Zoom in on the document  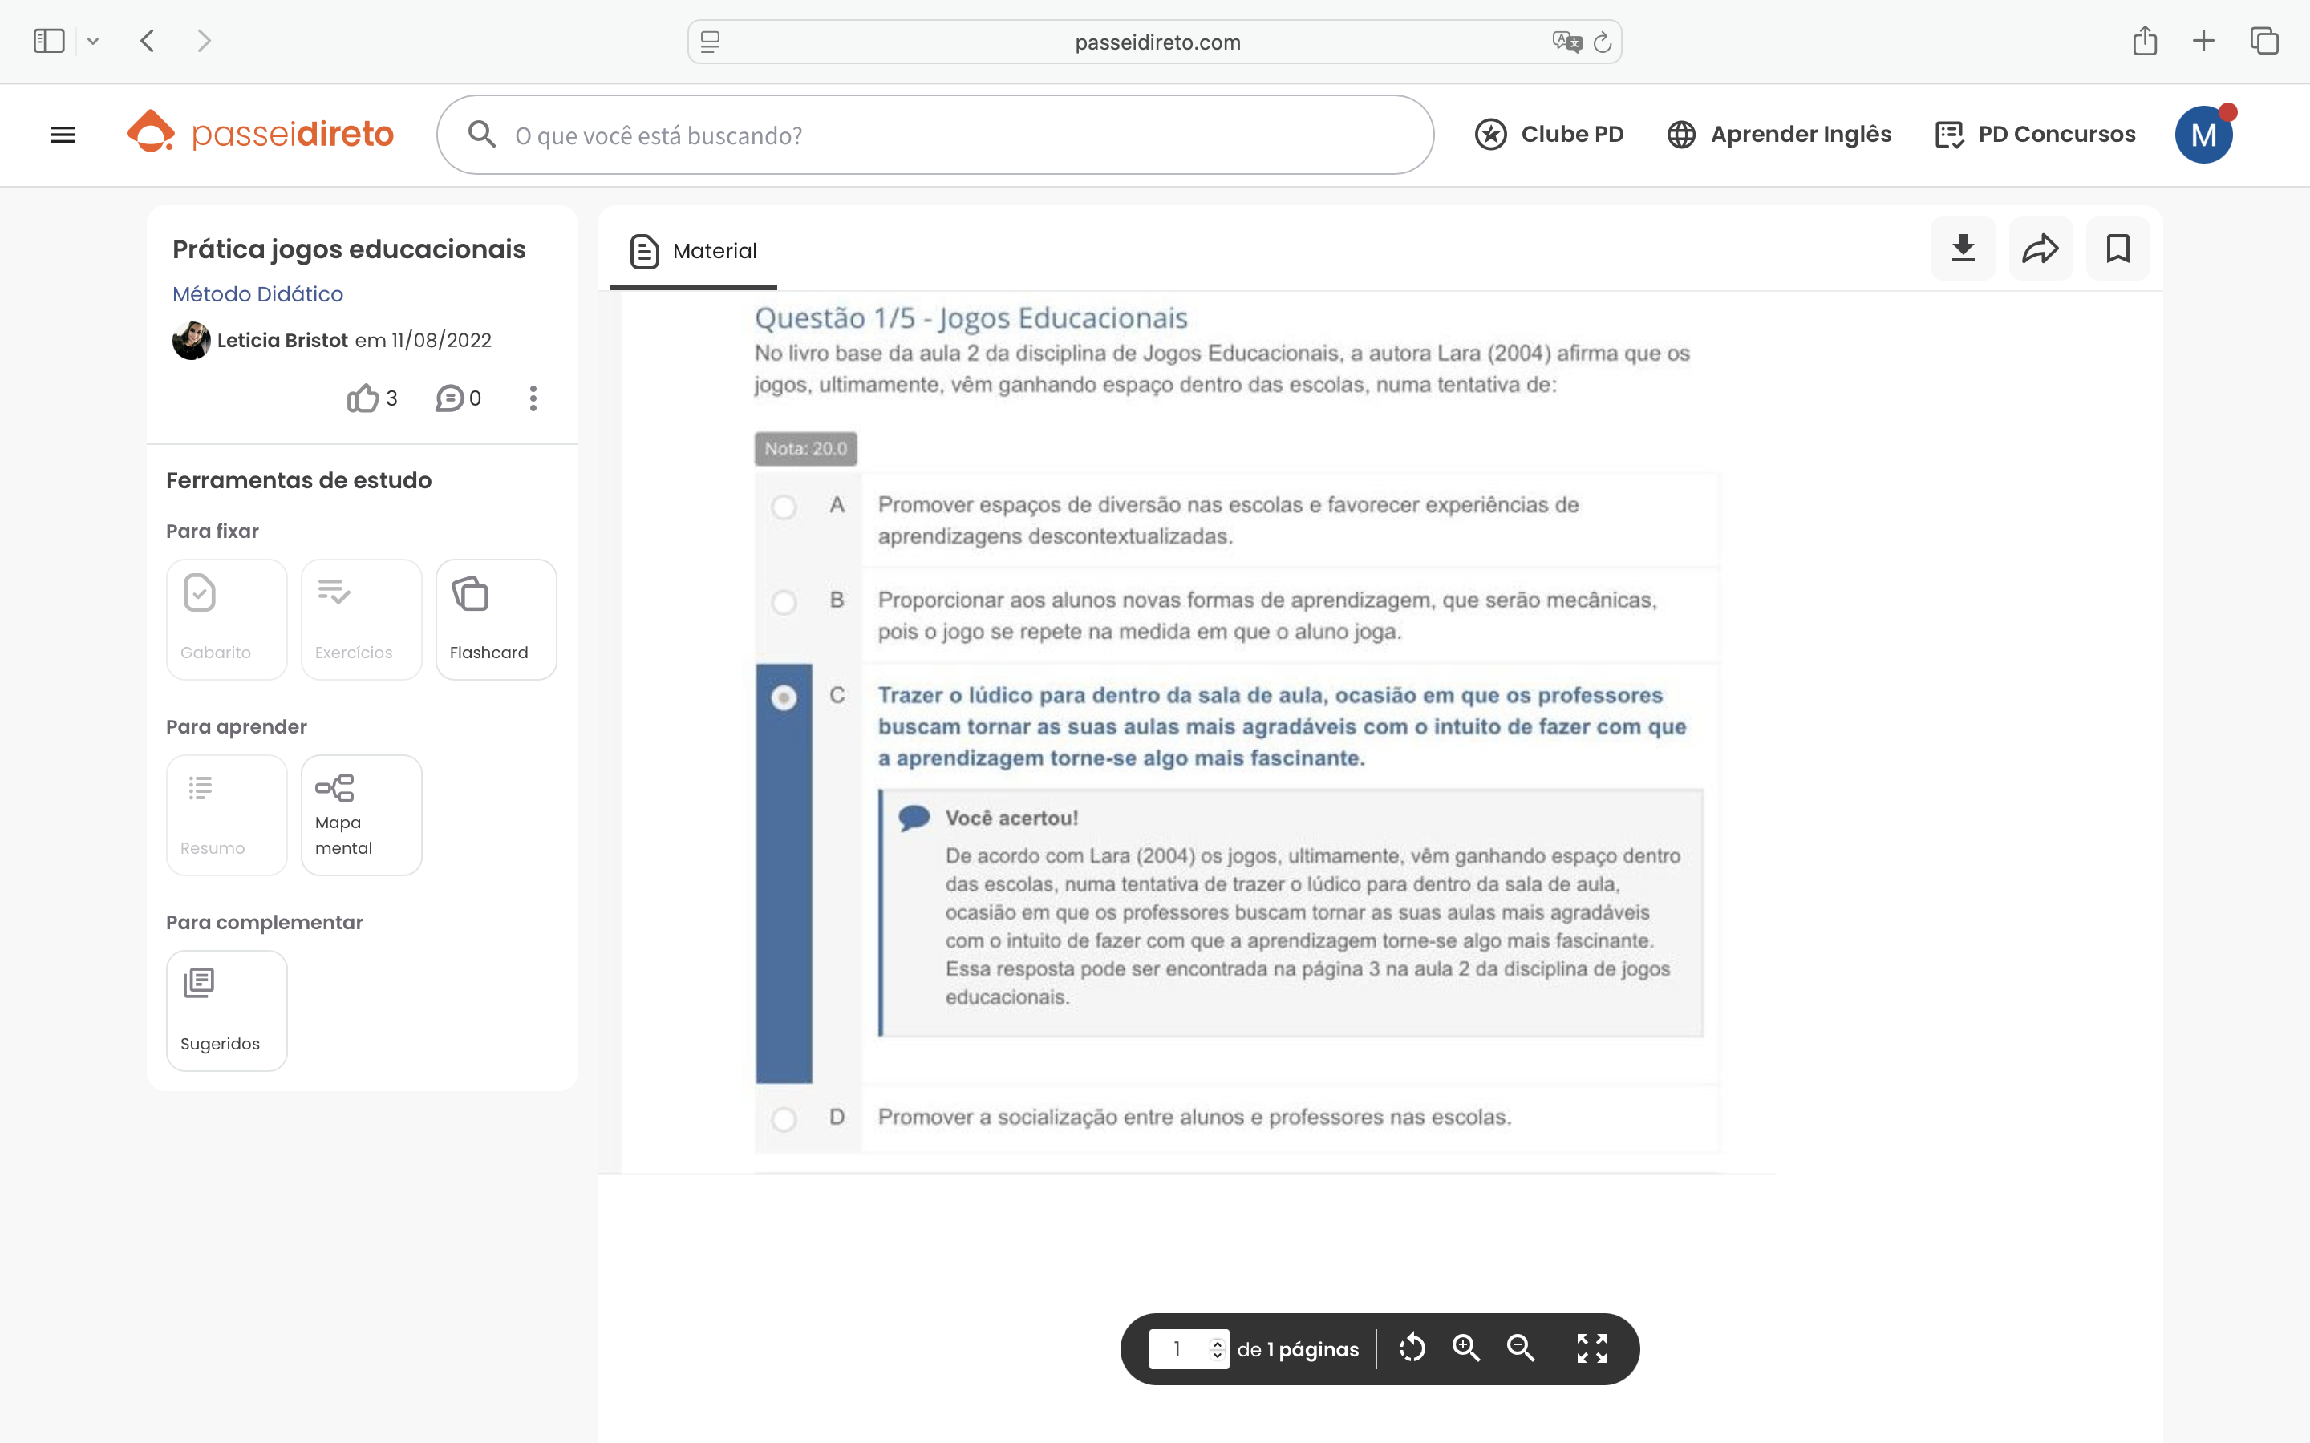click(x=1466, y=1348)
